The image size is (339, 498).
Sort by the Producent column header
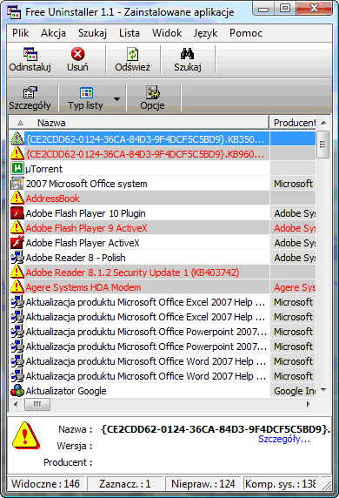pos(292,123)
